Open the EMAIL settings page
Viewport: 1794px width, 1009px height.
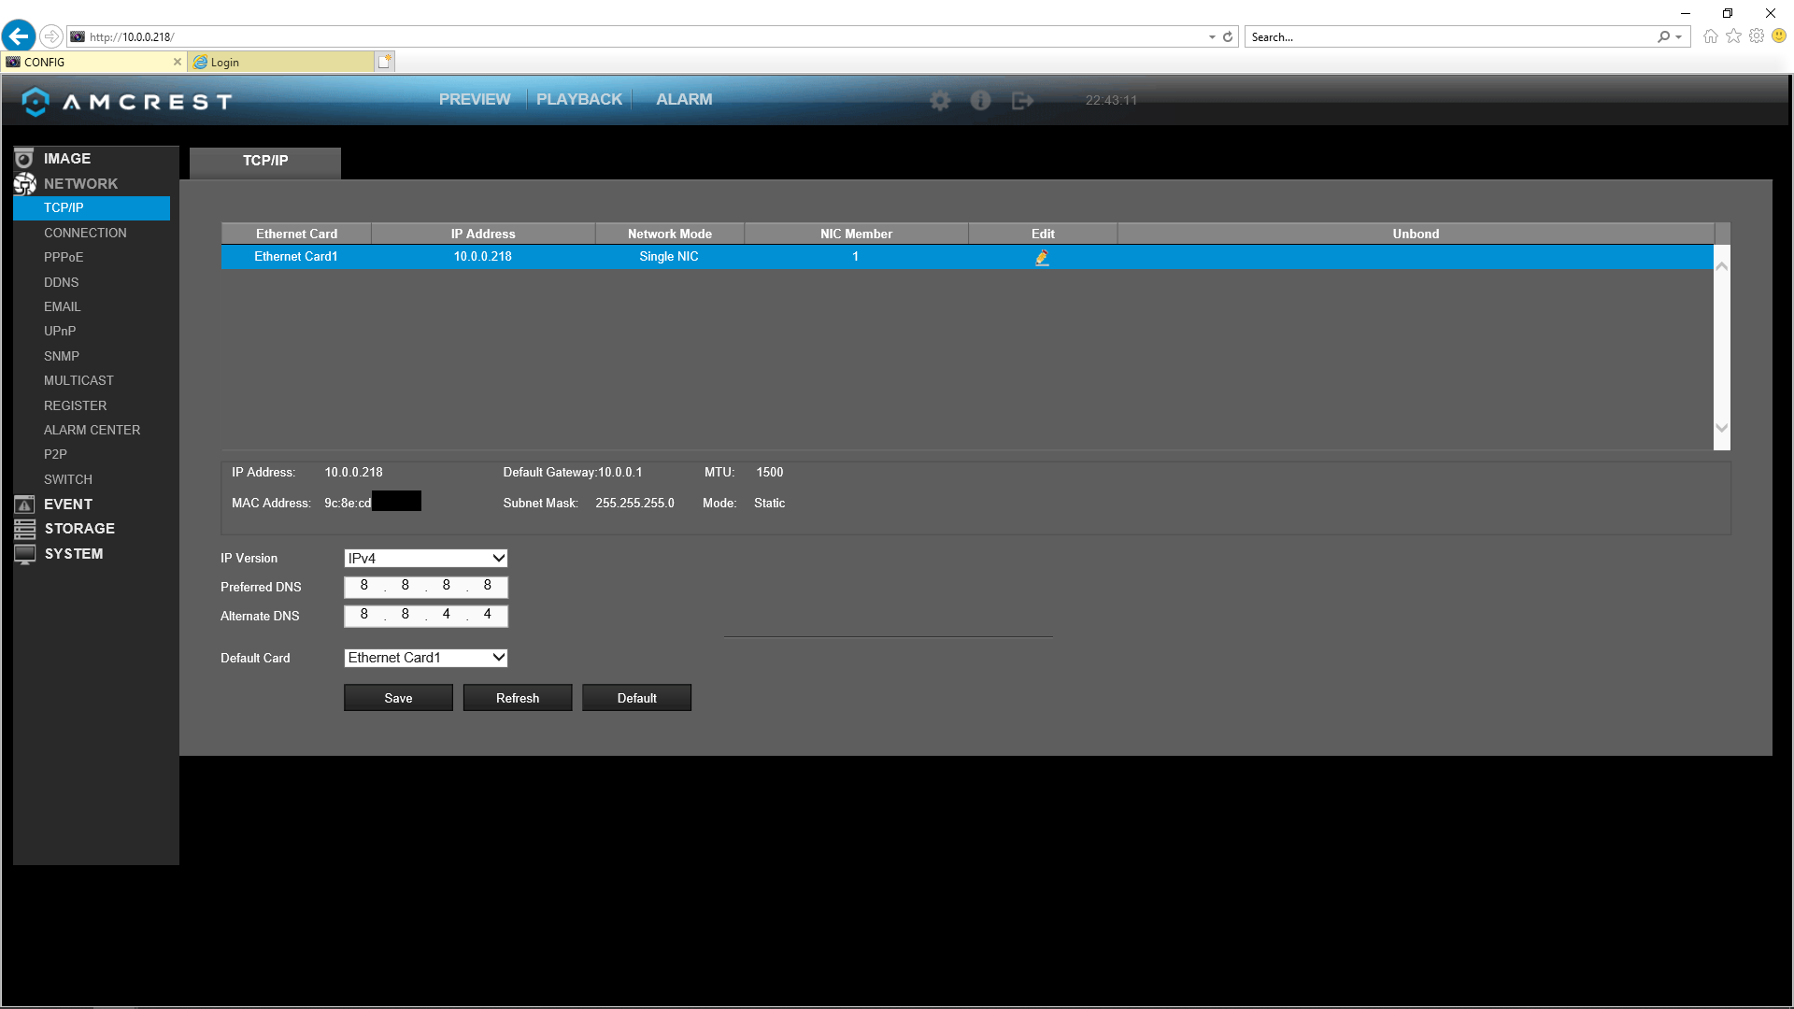point(63,306)
